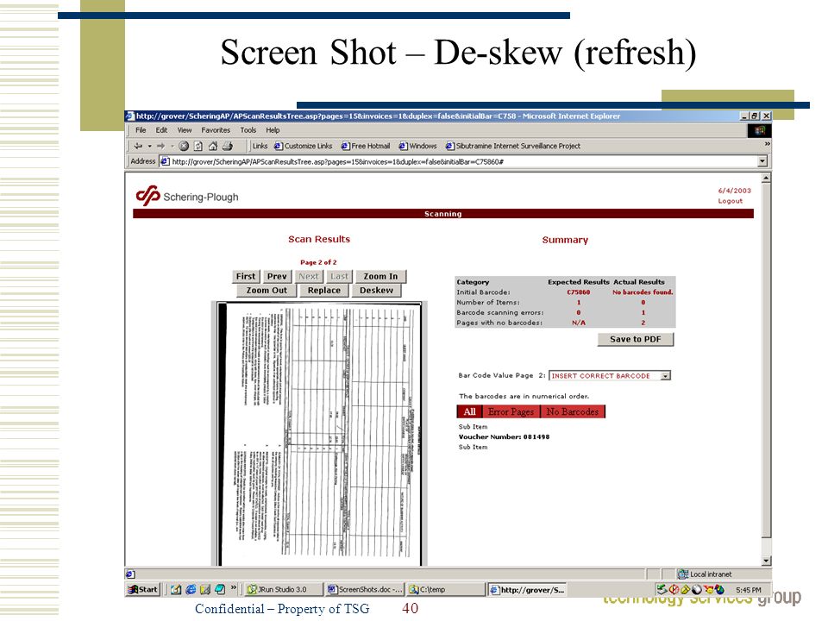Viewport: 828px width, 621px height.
Task: Open the View menu
Action: coord(185,130)
